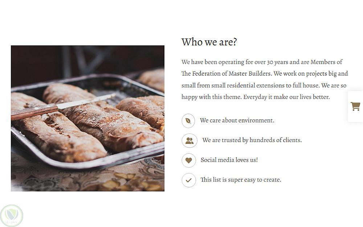The image size is (363, 227).
Task: Click "This list is super easy to create."
Action: tap(241, 180)
